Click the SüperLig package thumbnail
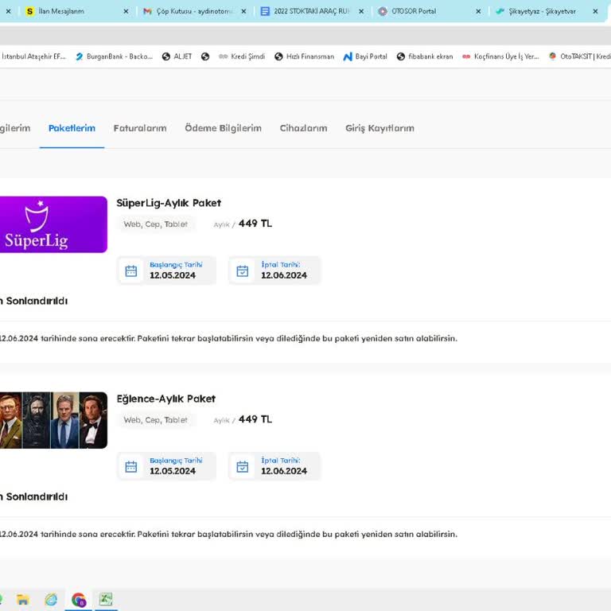 pyautogui.click(x=53, y=224)
